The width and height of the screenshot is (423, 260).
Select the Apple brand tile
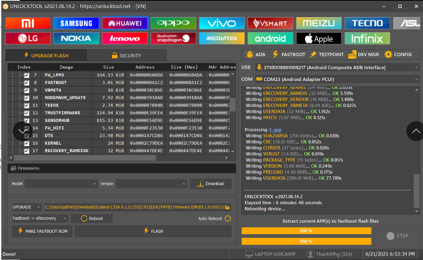[x=319, y=38]
